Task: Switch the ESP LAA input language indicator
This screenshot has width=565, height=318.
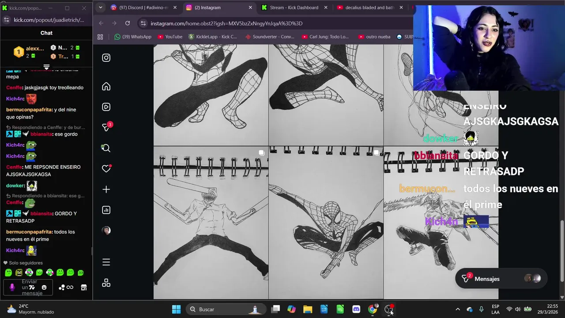Action: pos(495,309)
